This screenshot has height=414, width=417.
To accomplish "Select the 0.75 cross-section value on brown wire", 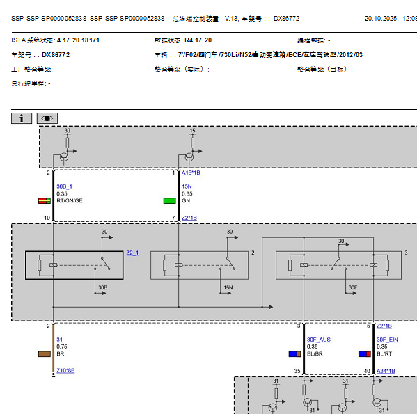I will [x=62, y=347].
